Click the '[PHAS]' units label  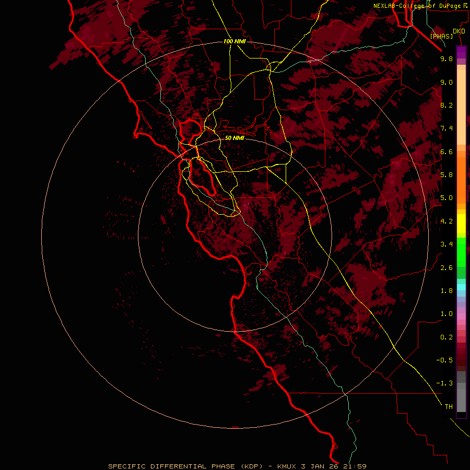[441, 36]
